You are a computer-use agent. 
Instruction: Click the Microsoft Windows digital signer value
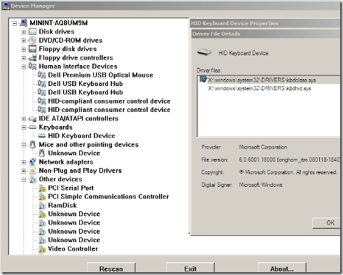coord(260,185)
